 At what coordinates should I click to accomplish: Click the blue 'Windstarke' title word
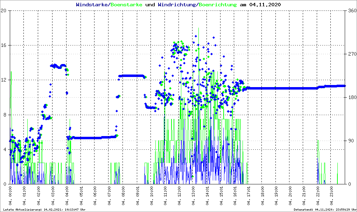(x=92, y=5)
